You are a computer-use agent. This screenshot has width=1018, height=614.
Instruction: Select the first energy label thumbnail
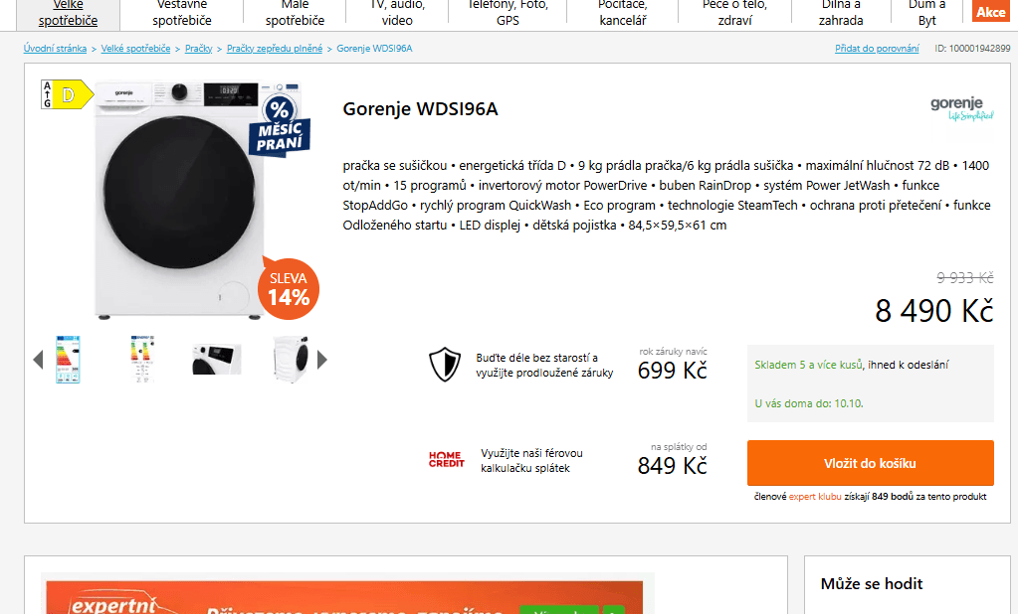pos(69,360)
